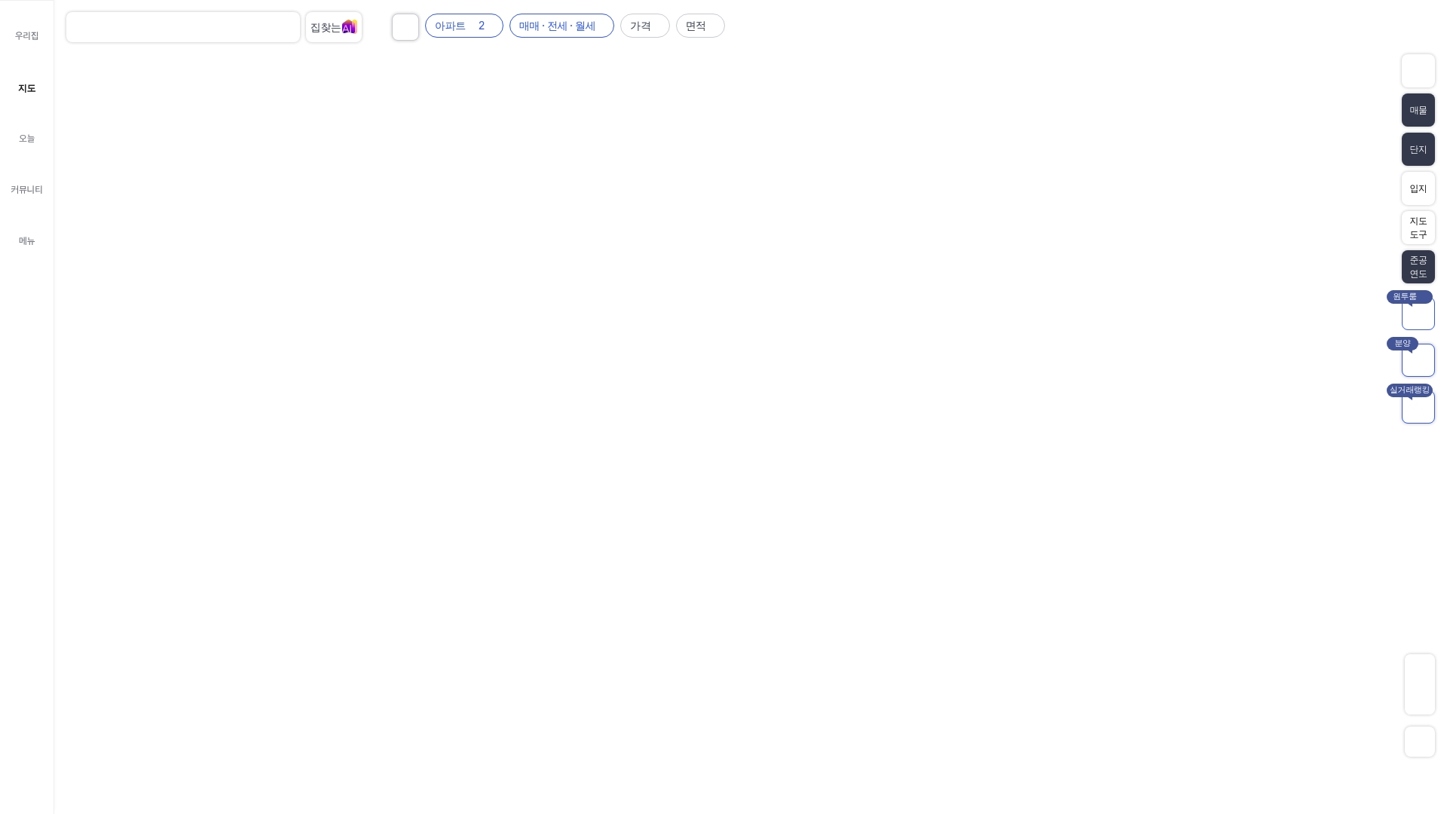Go to 우리집 in sidebar

(x=26, y=35)
